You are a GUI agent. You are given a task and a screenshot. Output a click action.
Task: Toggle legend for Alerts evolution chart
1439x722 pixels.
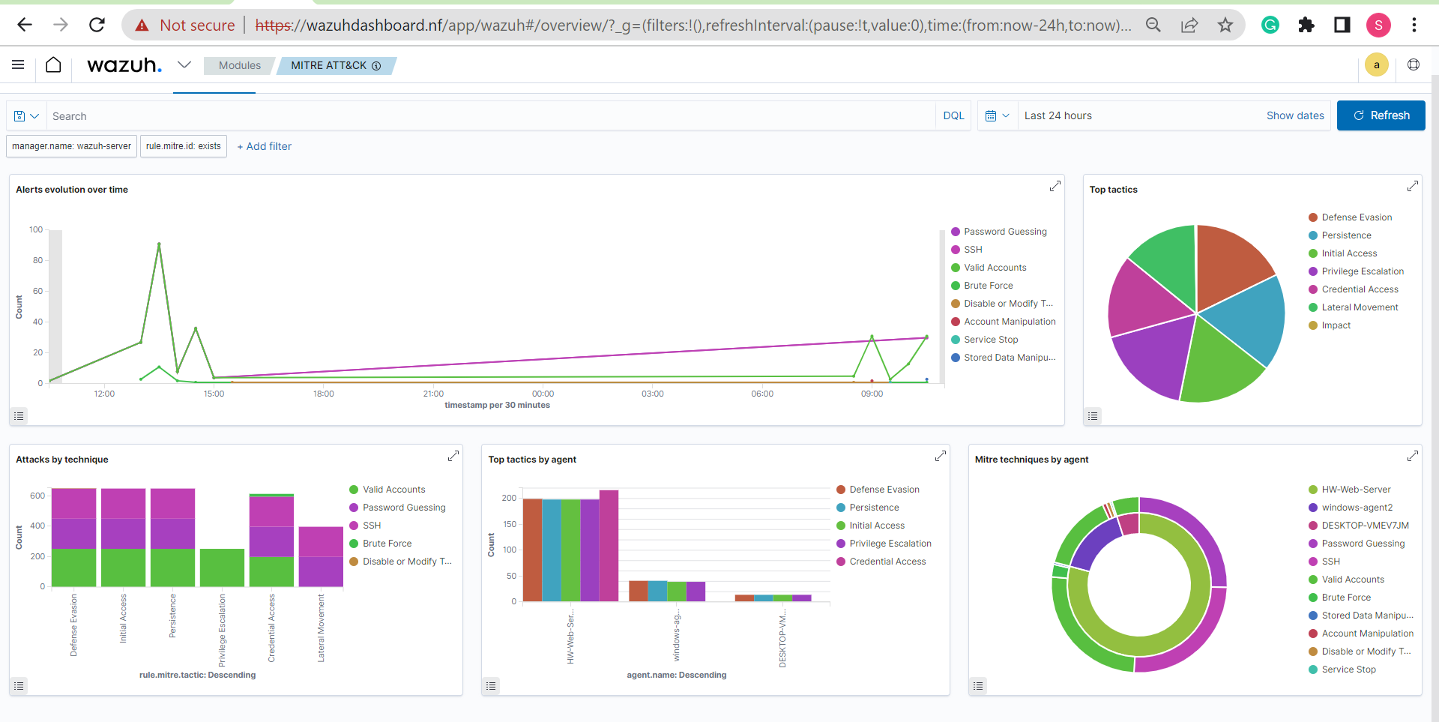pos(19,416)
